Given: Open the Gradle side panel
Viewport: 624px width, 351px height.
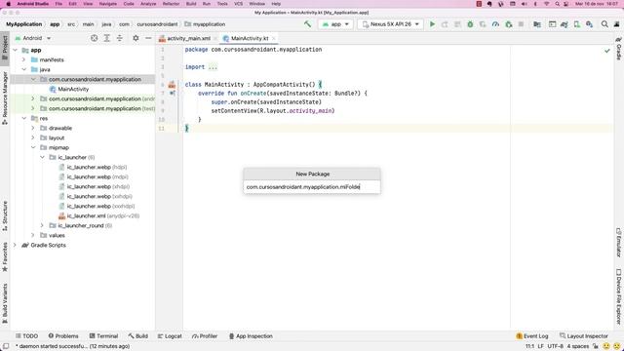Looking at the screenshot, I should pos(619,48).
